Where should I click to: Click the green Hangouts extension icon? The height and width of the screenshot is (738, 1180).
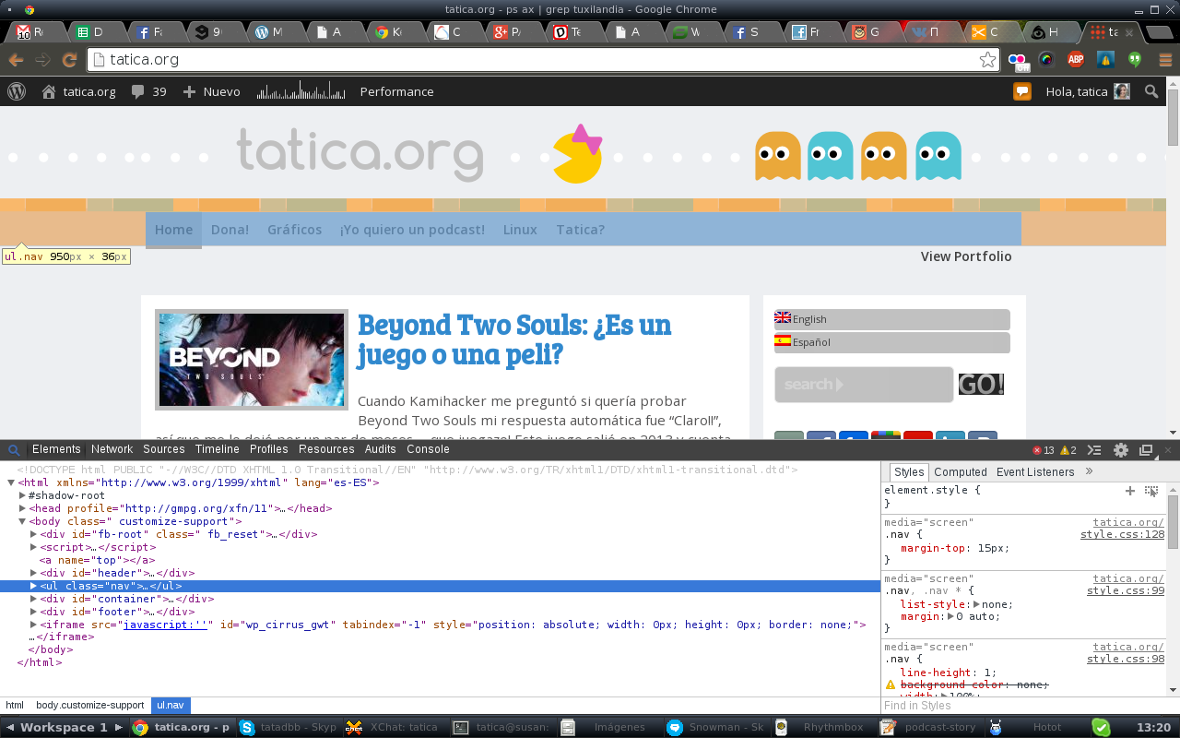pos(1135,60)
